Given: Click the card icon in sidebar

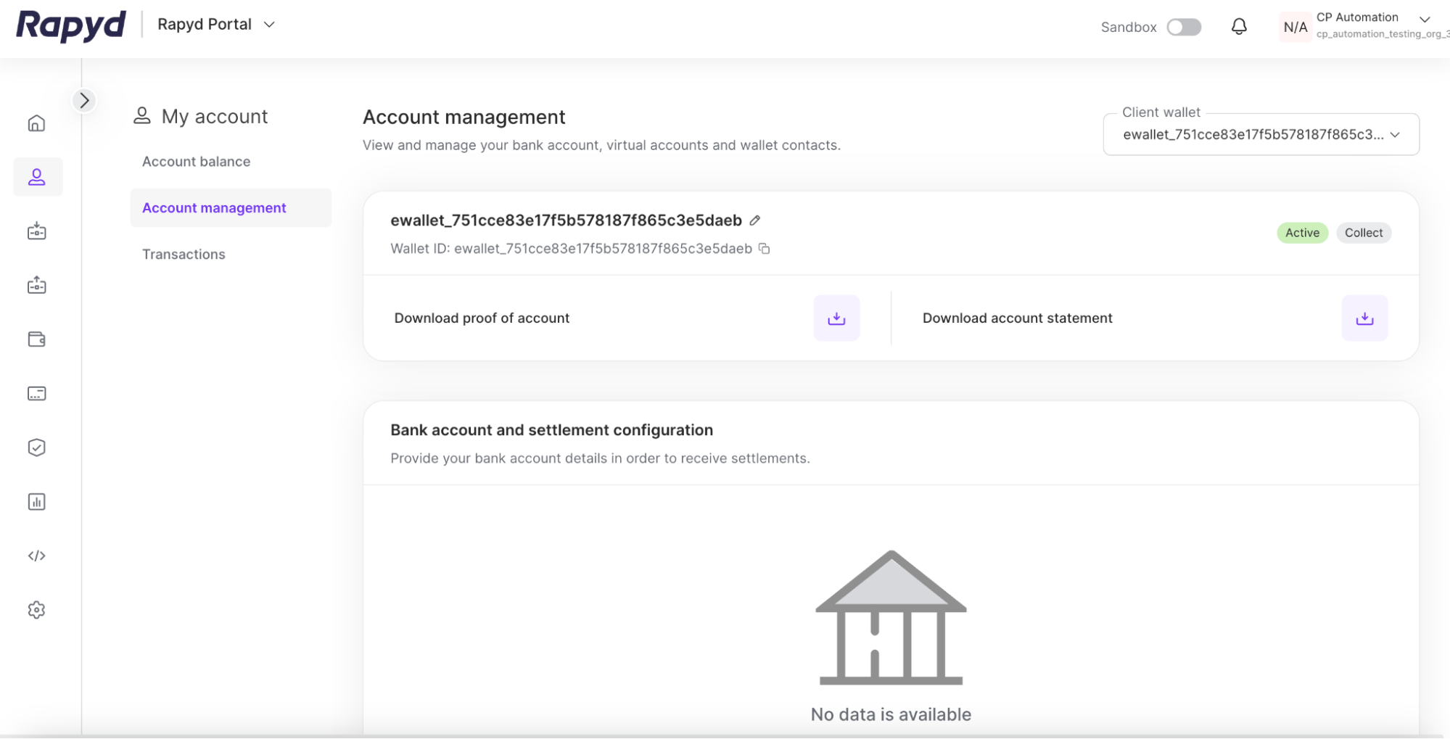Looking at the screenshot, I should pos(36,394).
